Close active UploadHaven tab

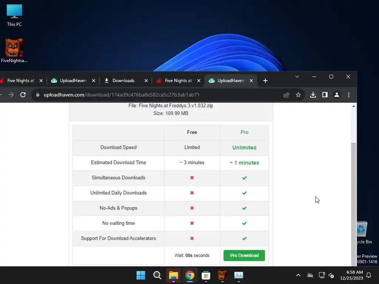(251, 81)
